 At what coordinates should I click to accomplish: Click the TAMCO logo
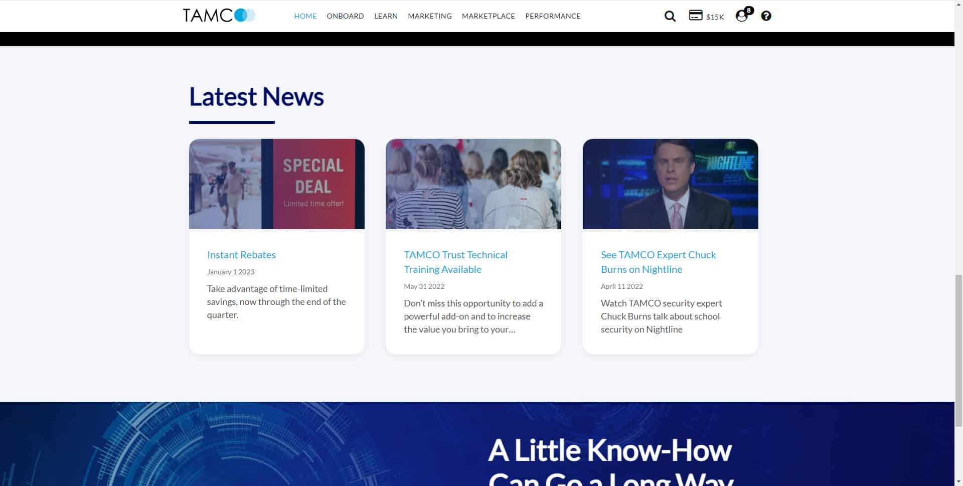pyautogui.click(x=219, y=16)
